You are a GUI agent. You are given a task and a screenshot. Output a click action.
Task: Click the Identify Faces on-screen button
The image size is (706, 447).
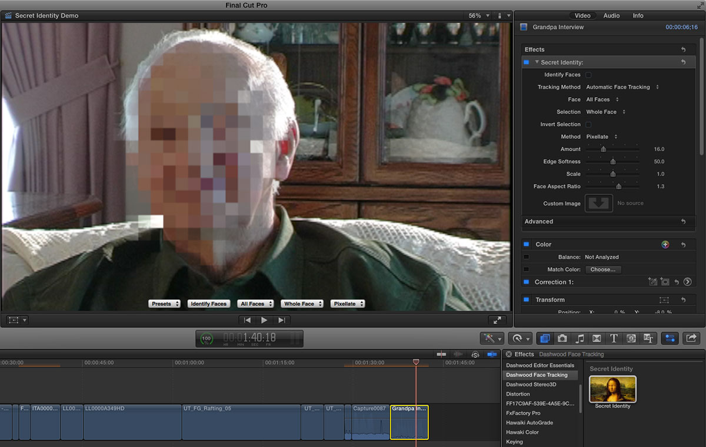208,304
